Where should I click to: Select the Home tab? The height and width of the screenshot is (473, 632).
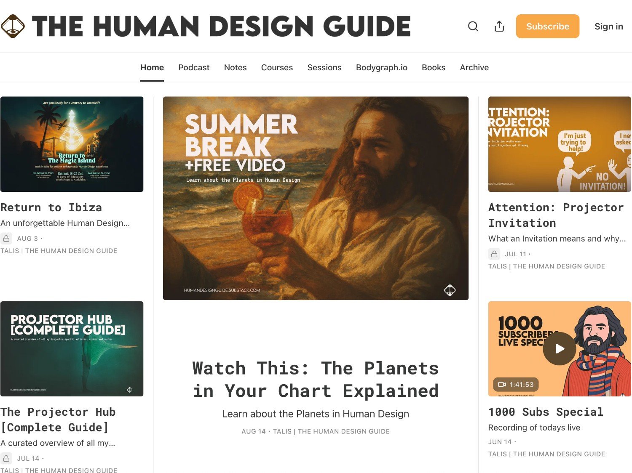click(x=152, y=67)
